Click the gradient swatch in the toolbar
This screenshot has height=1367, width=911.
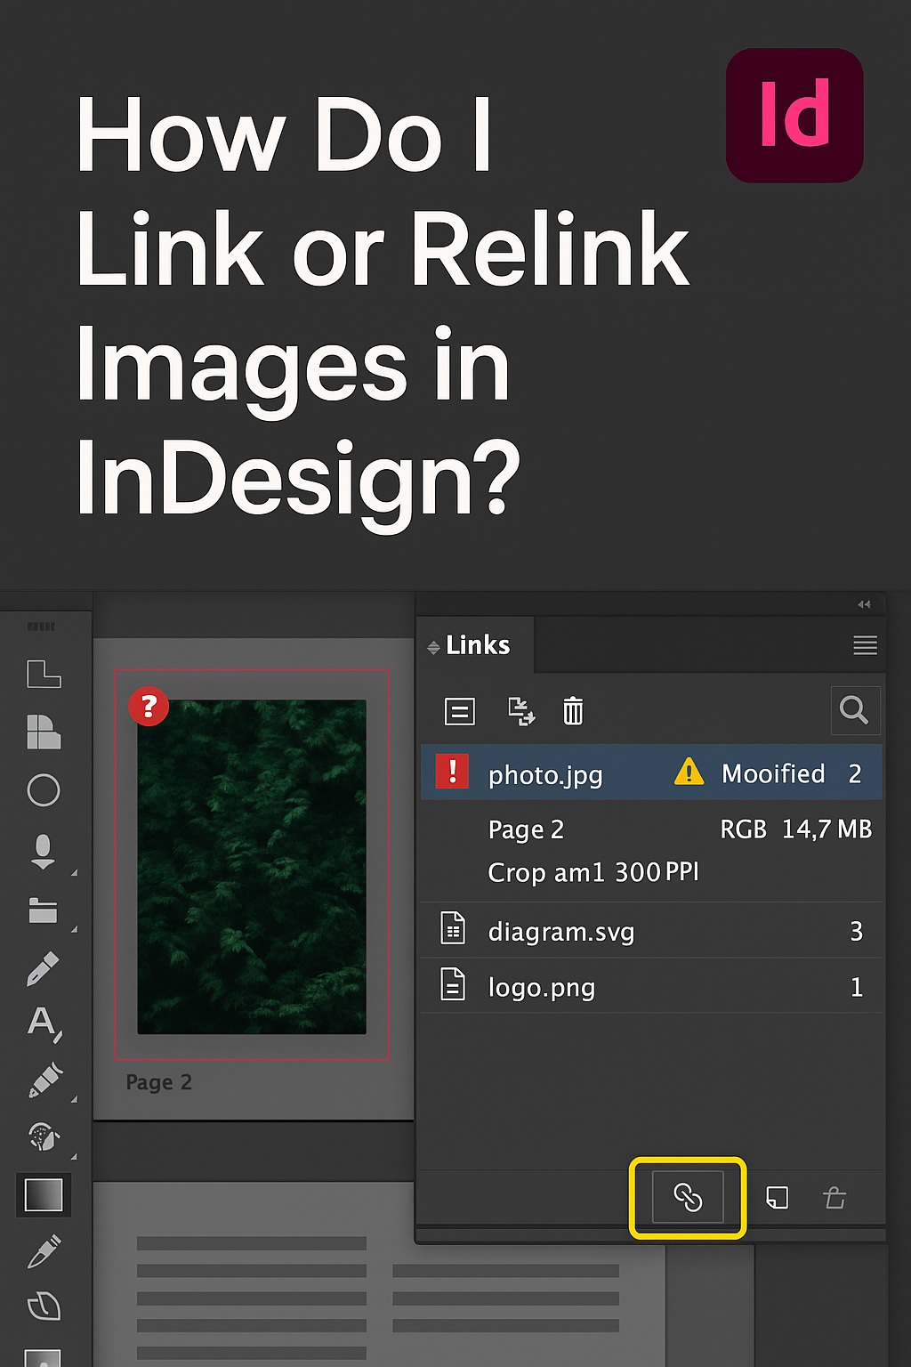pyautogui.click(x=44, y=1196)
